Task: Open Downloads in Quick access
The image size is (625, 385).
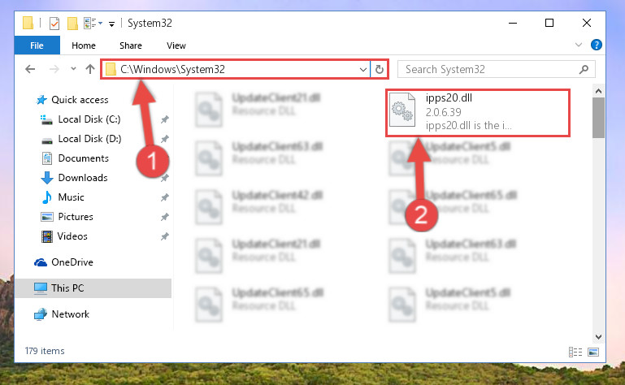Action: click(83, 178)
